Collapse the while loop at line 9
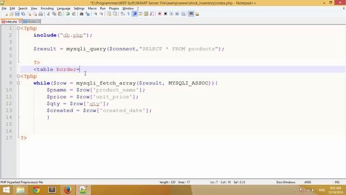346x195 pixels. tap(18, 83)
